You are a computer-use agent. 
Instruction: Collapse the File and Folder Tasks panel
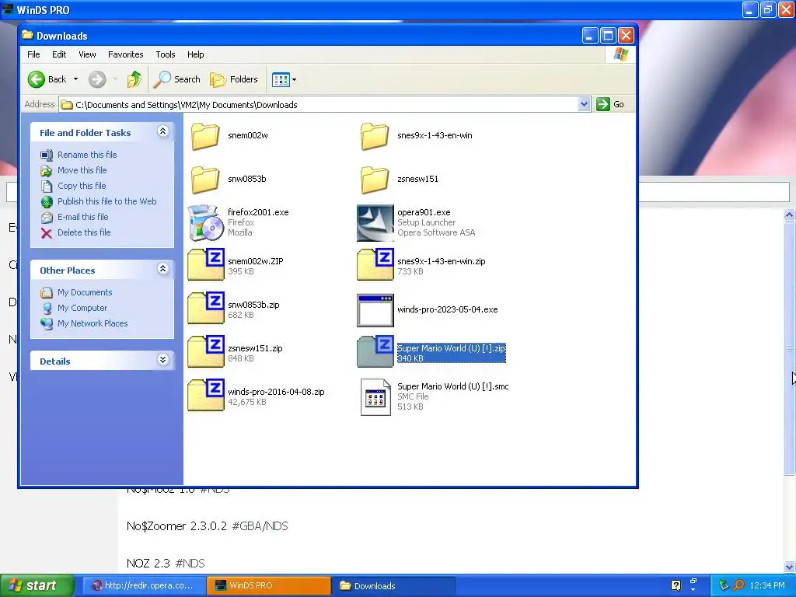tap(162, 131)
